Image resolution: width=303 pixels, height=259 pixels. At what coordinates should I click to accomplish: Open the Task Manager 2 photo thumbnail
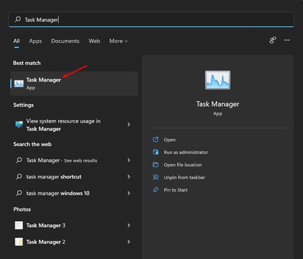pyautogui.click(x=19, y=241)
